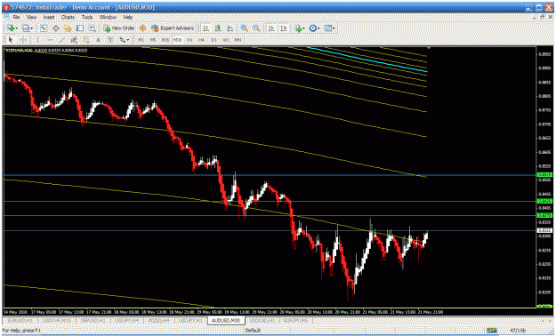Toggle chart shift from right border
Image resolution: width=556 pixels, height=336 pixels.
click(284, 28)
